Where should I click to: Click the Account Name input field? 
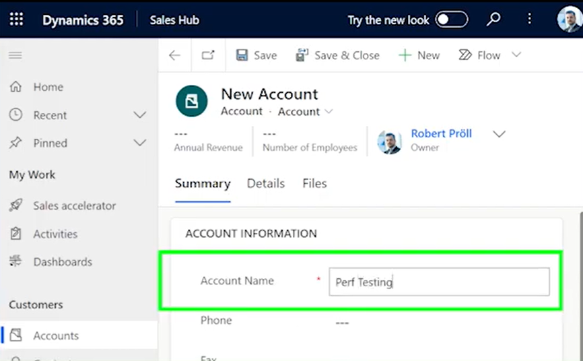(439, 282)
